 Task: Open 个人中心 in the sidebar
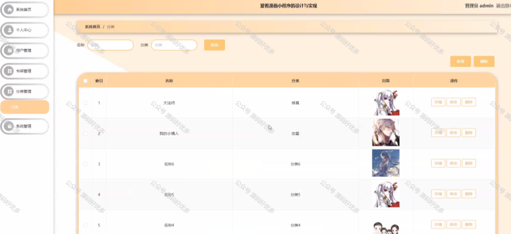25,30
